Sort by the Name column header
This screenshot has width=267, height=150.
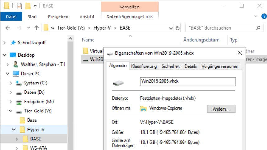88,40
